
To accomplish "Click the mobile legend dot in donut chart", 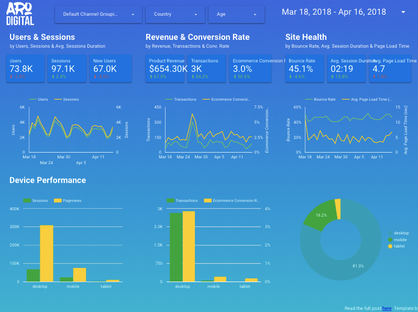I will coord(390,240).
